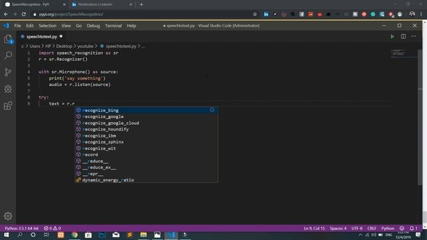Viewport: 427px width, 240px height.
Task: Click Desktop in the breadcrumb path
Action: pos(64,46)
